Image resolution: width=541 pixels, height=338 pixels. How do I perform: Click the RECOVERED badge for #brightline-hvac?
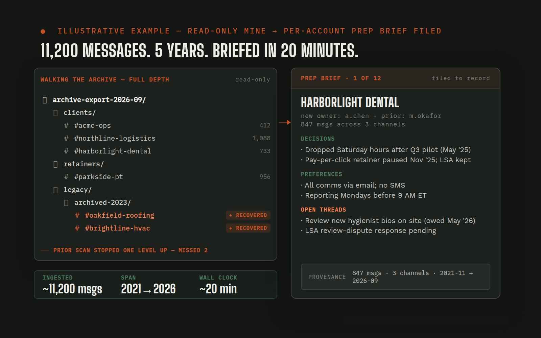[x=248, y=228]
